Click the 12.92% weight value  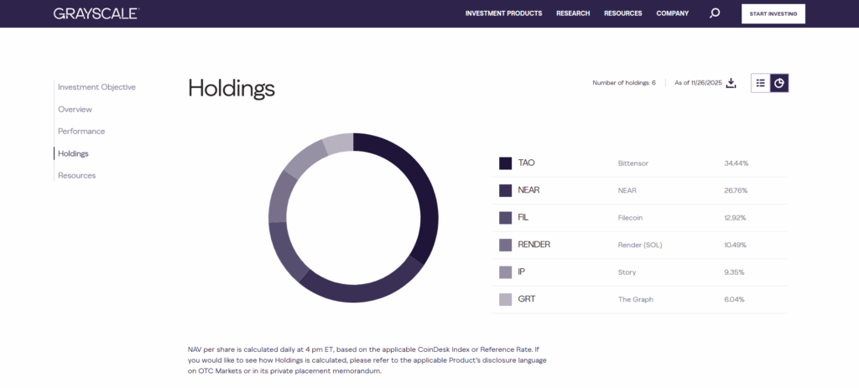coord(735,218)
